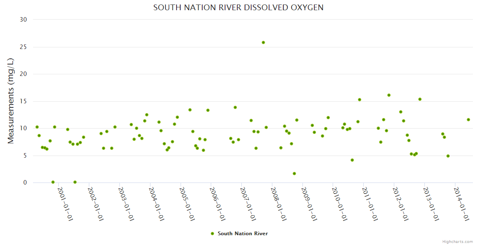
Task: Click the 2006 data point near 14 mg/L
Action: [235, 107]
